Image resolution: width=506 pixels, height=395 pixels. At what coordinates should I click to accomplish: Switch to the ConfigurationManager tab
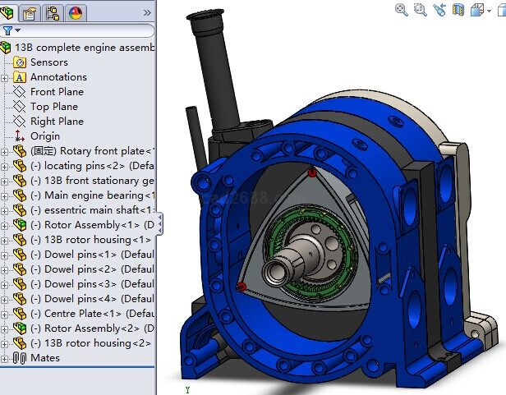coord(53,12)
